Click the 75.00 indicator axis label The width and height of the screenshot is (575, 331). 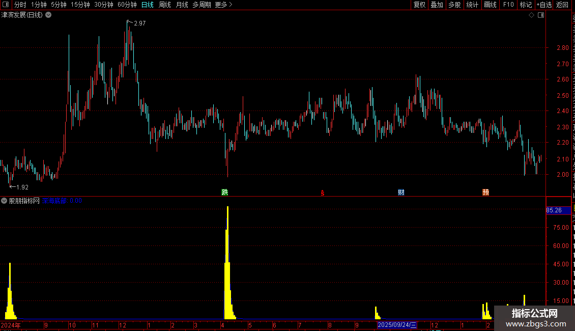tap(561, 228)
